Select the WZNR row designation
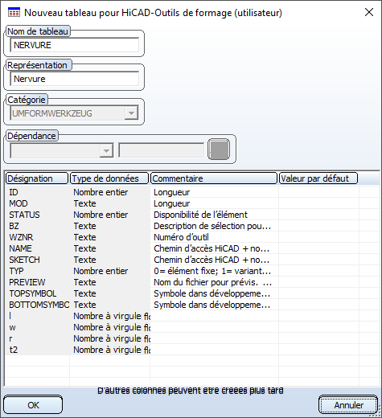The width and height of the screenshot is (382, 418). (x=21, y=237)
